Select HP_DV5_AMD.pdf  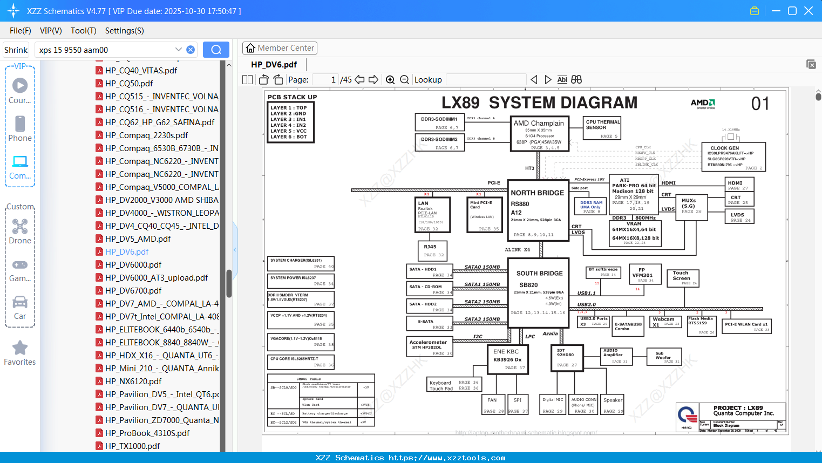(x=138, y=239)
